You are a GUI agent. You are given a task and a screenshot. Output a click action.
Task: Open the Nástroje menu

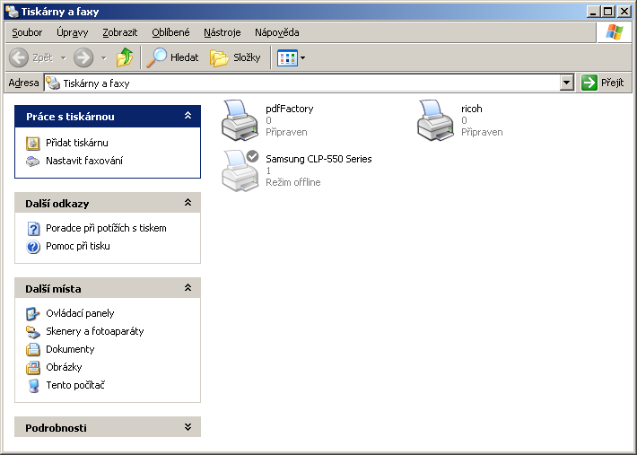pos(223,32)
